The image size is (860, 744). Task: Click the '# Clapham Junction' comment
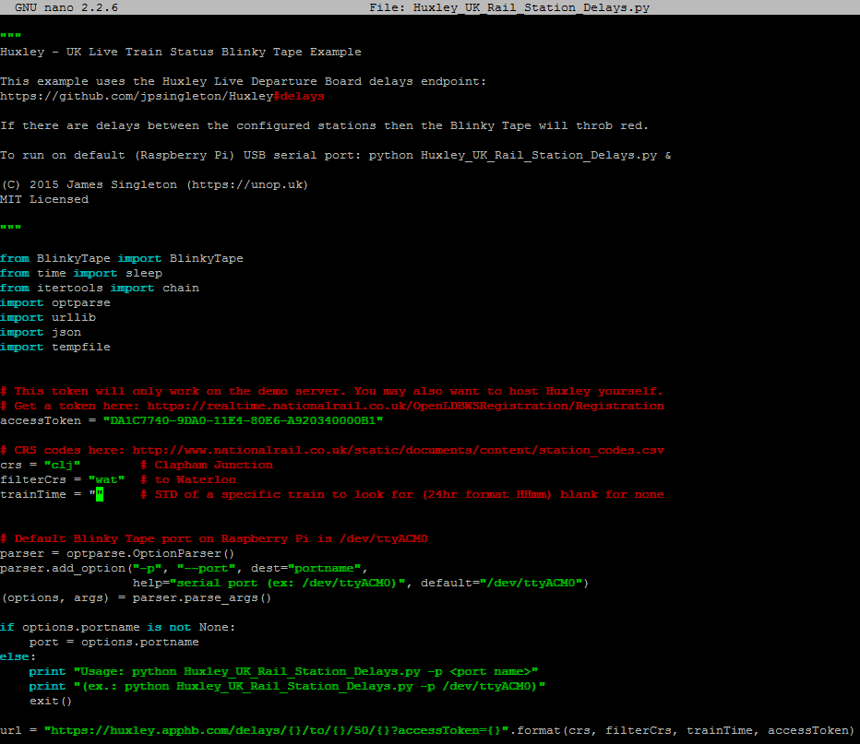tap(207, 466)
